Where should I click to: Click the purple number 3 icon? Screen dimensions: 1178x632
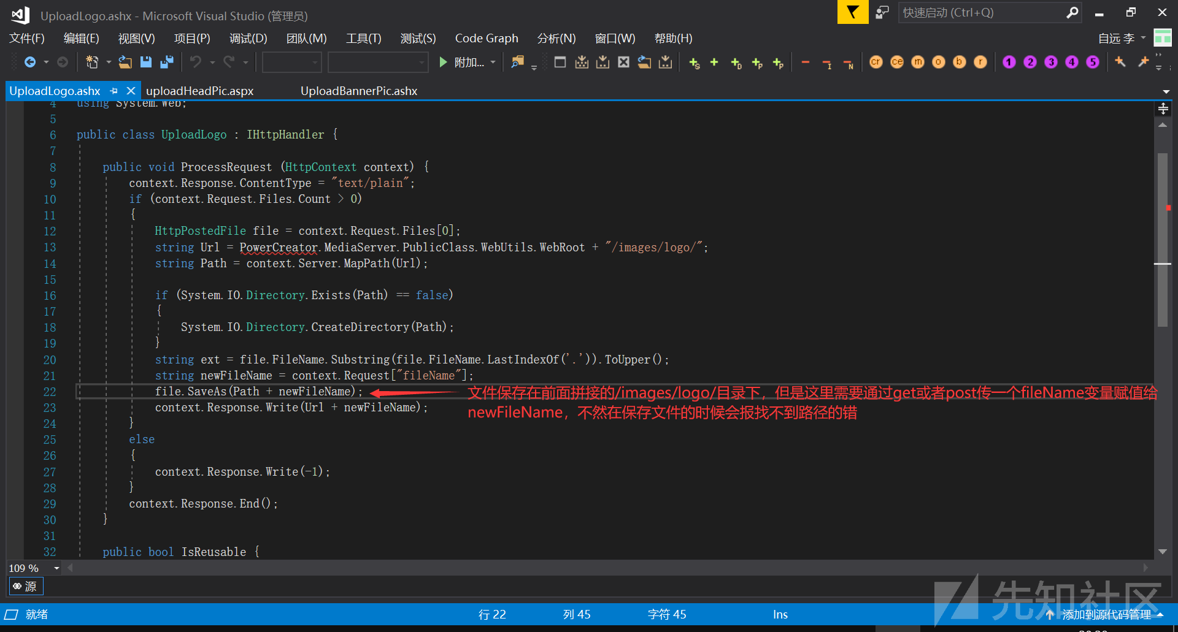tap(1051, 62)
